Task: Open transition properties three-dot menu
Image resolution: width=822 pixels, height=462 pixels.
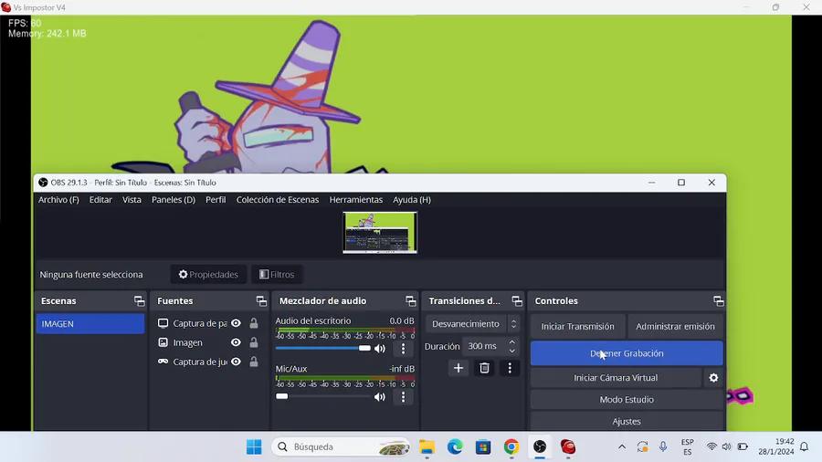Action: [510, 368]
